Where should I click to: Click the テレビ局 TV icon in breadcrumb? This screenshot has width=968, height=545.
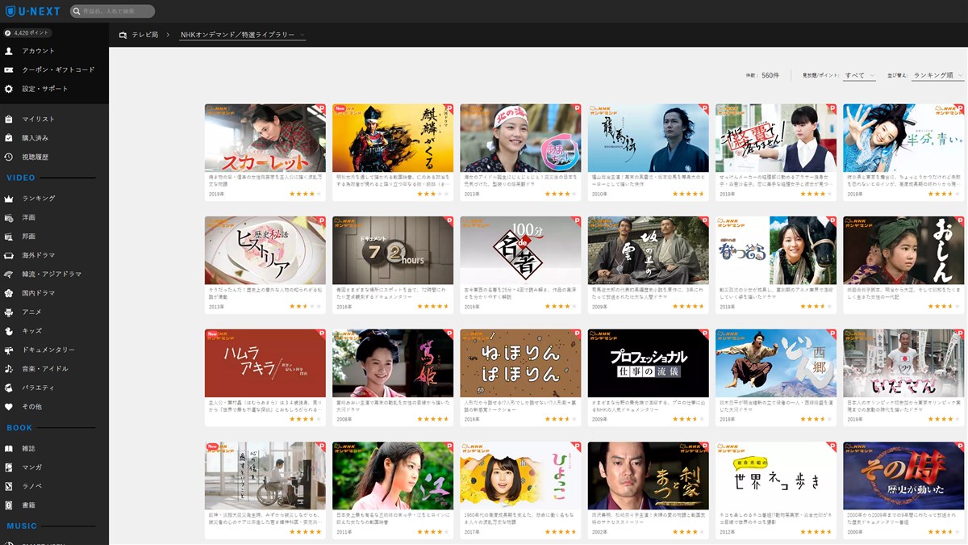pos(123,36)
